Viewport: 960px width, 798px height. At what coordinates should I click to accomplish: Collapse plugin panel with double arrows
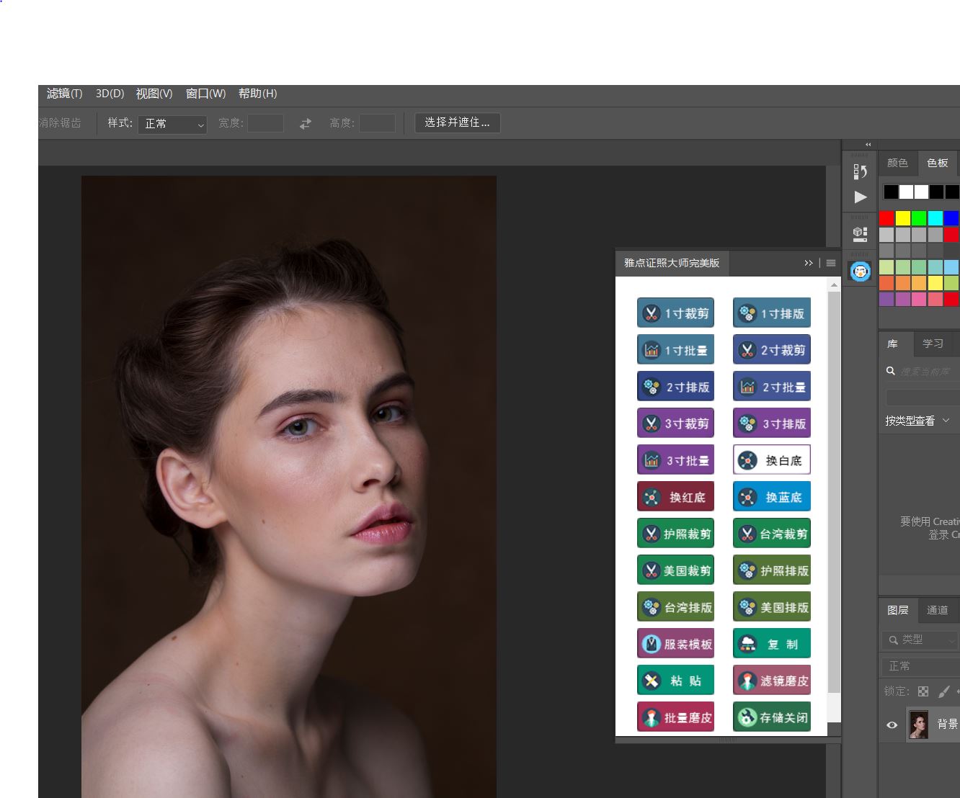pyautogui.click(x=809, y=263)
